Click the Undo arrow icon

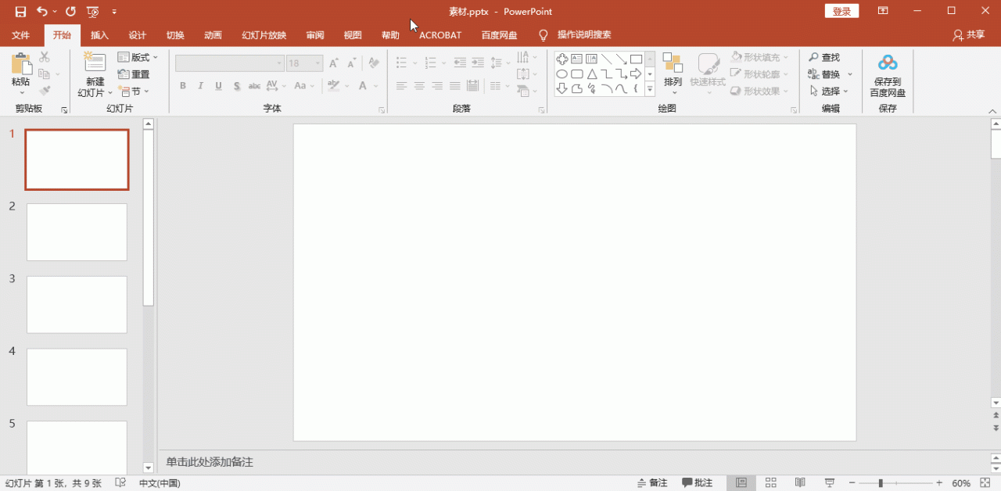(42, 12)
